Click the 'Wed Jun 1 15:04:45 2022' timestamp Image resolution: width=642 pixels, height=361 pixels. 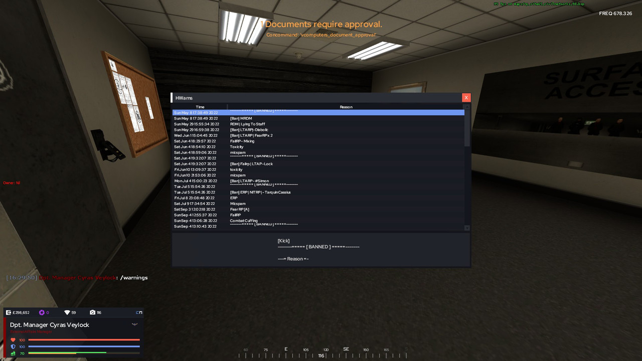click(196, 135)
